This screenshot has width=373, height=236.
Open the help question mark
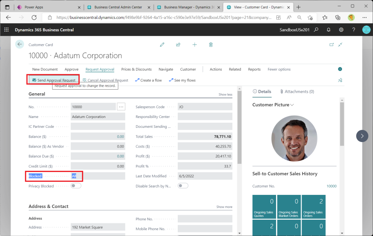click(354, 30)
